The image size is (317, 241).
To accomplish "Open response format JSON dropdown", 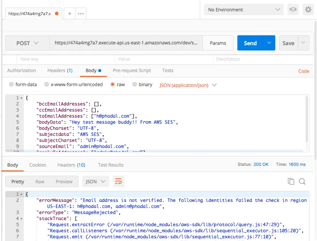I will [x=96, y=181].
